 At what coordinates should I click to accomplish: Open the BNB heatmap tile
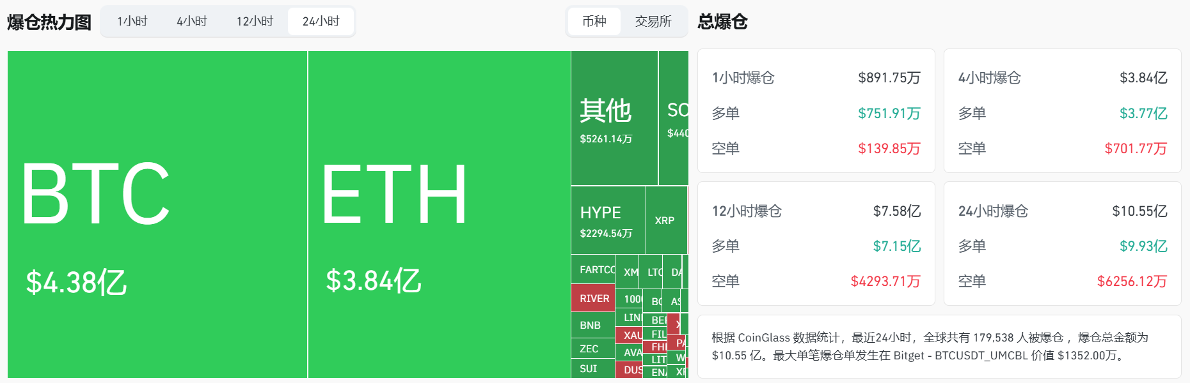click(x=592, y=326)
